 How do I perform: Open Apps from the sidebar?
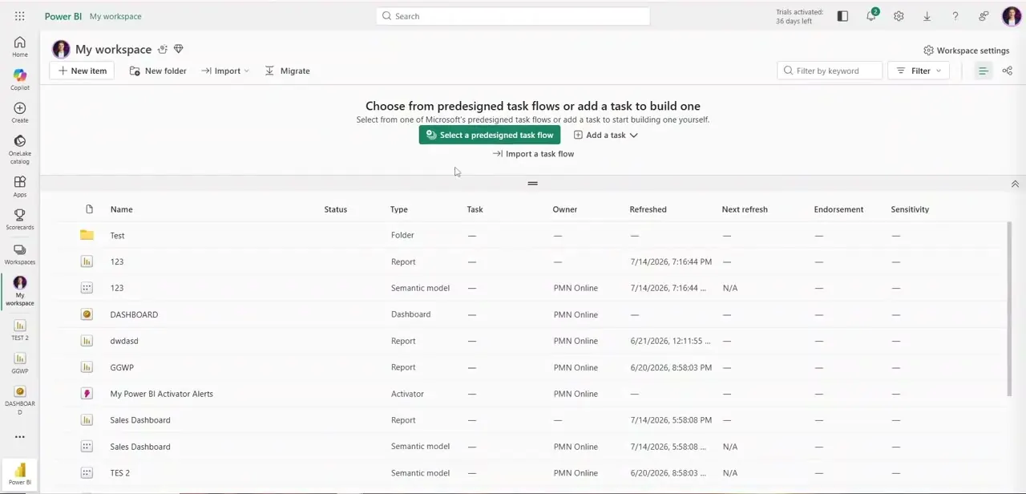(x=20, y=186)
